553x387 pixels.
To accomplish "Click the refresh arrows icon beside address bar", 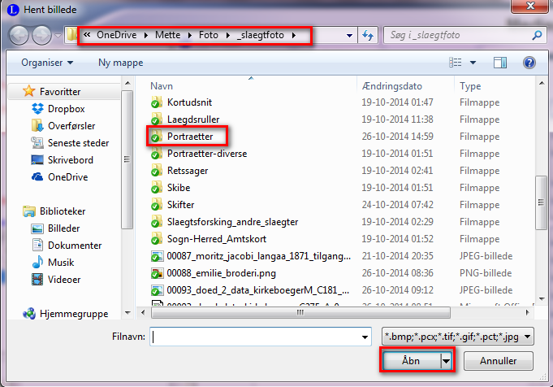I will coord(368,36).
